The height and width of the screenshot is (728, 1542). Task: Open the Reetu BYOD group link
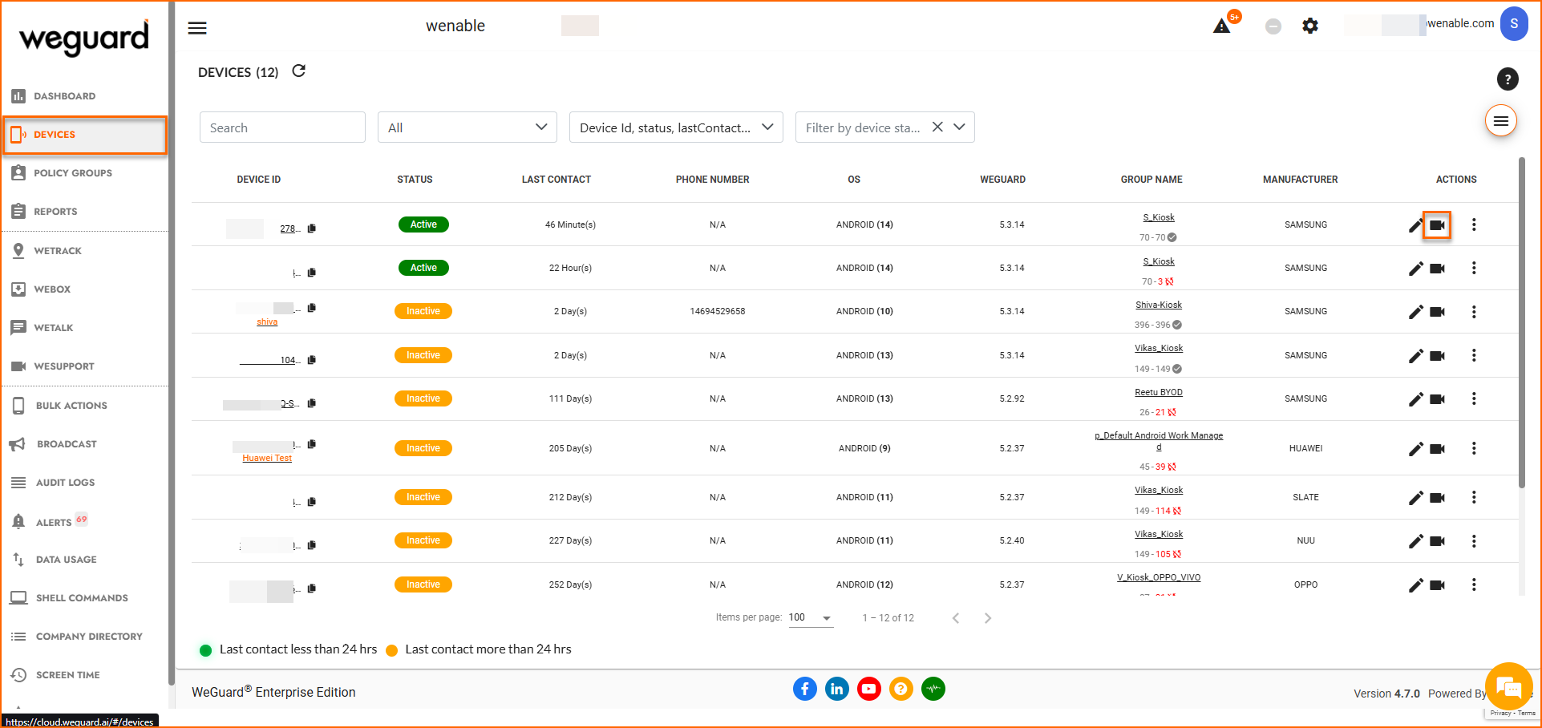pos(1159,392)
